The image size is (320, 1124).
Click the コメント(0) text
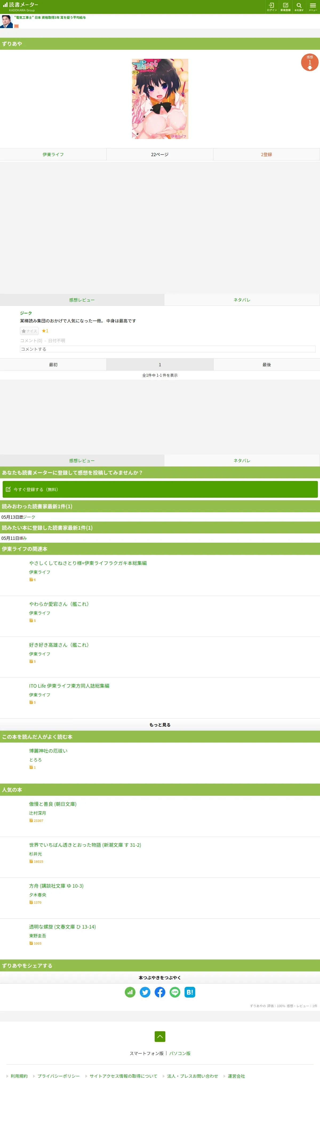[x=31, y=341]
